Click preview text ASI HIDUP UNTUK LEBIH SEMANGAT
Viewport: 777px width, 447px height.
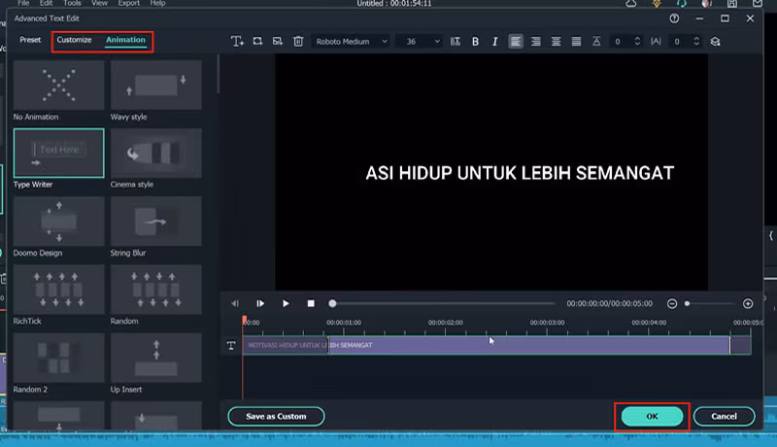click(x=520, y=173)
